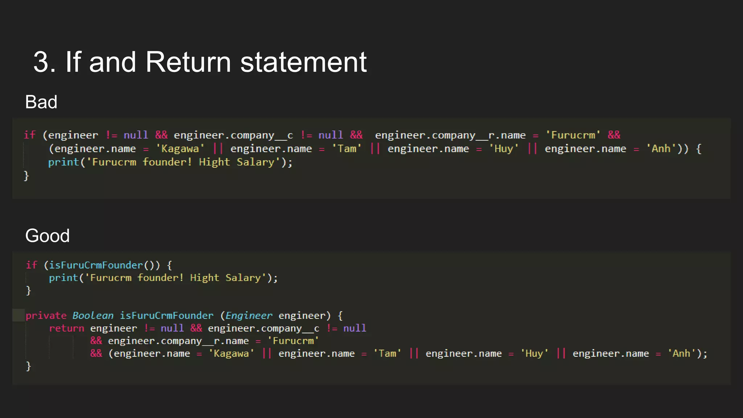Click the closing brace of the Bad block
743x418 pixels.
(26, 176)
